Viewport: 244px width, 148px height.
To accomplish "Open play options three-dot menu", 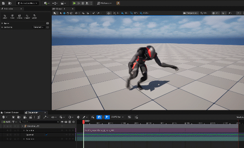I will click(91, 3).
